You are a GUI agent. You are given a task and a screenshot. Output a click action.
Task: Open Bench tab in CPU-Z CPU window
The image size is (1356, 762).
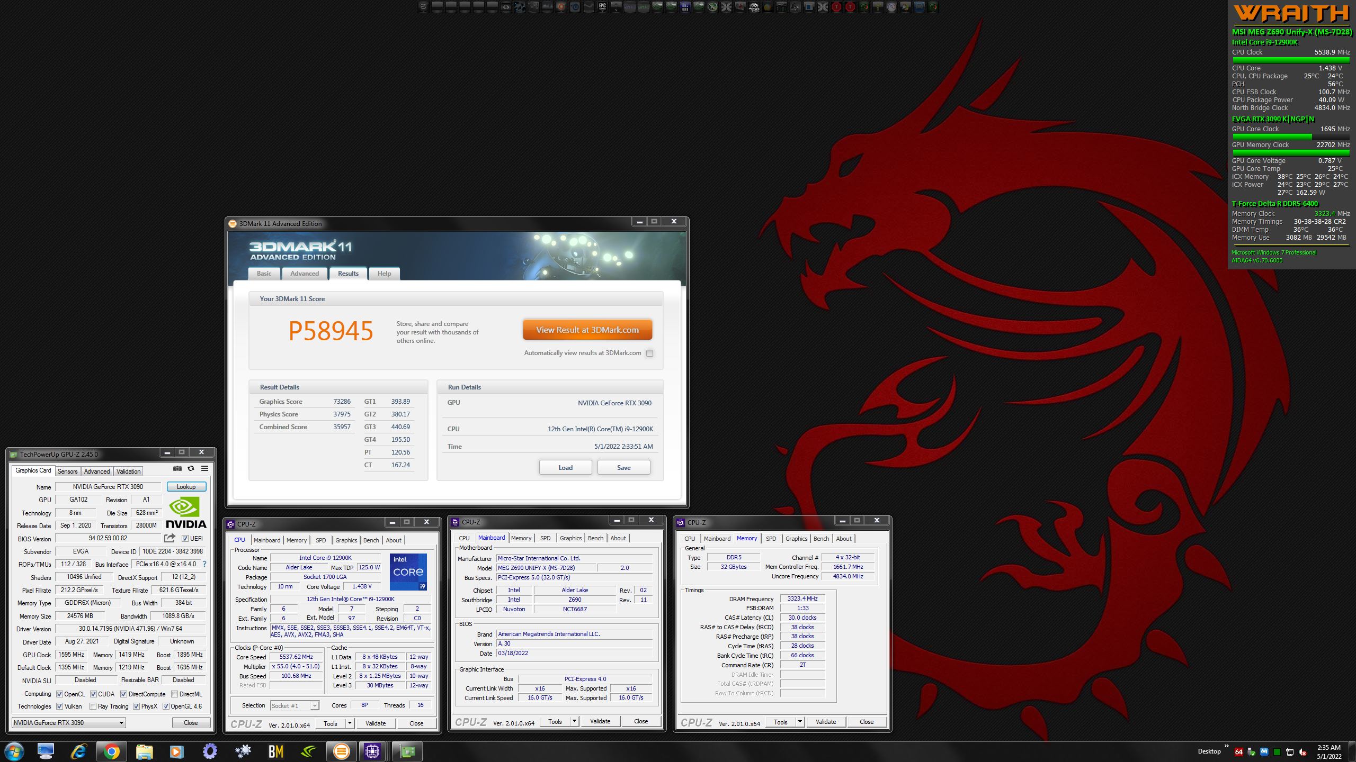tap(371, 540)
